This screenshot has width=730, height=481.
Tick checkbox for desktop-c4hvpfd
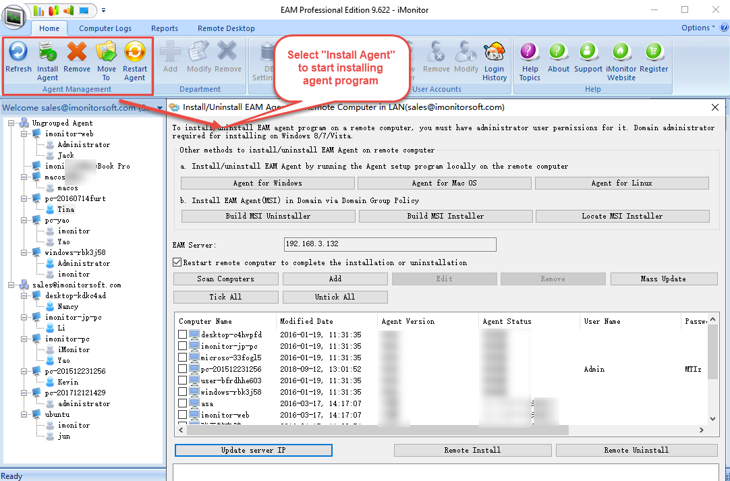tap(182, 335)
